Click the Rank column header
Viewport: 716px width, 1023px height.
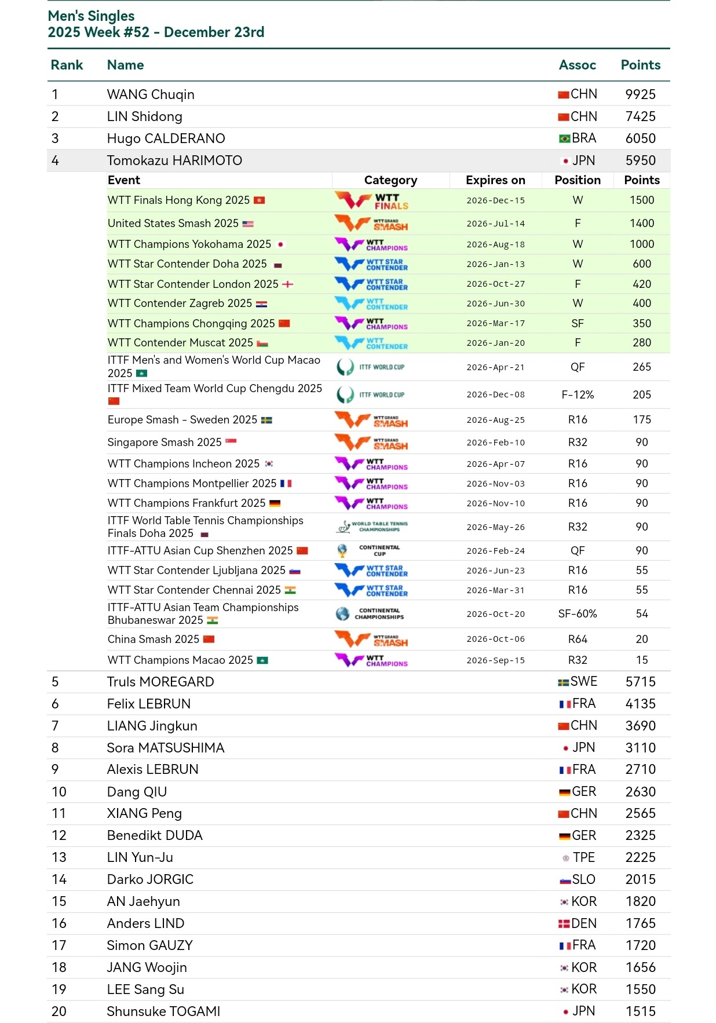coord(67,65)
